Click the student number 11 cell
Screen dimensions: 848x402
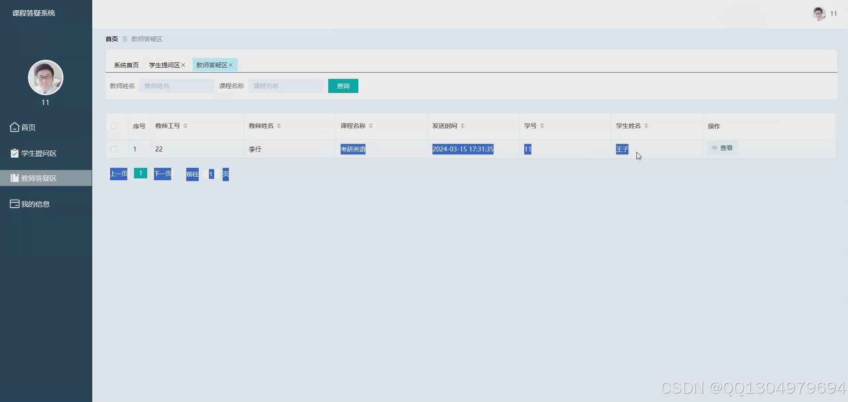(528, 149)
